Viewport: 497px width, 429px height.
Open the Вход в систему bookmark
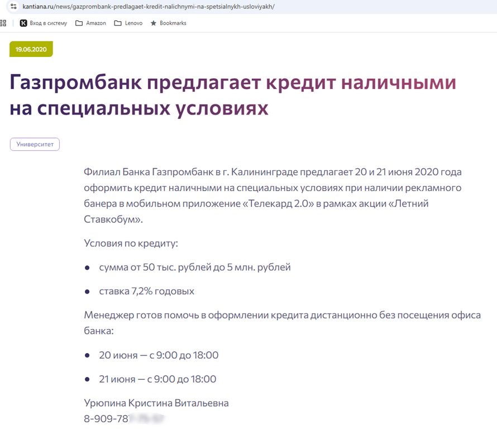click(48, 23)
